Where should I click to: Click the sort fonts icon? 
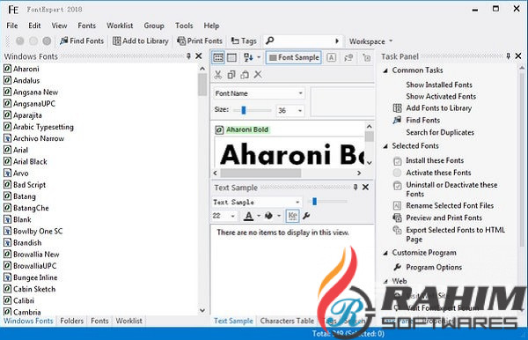[x=248, y=57]
